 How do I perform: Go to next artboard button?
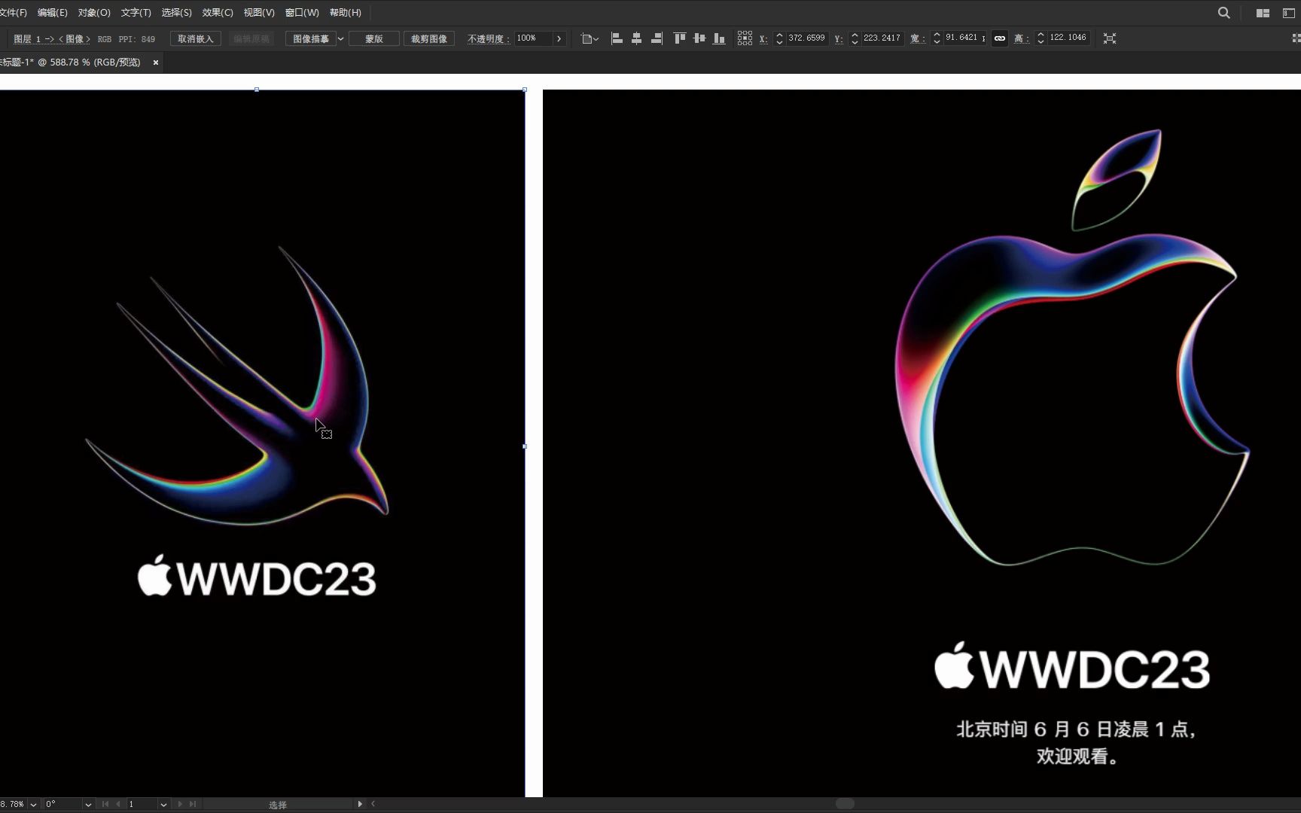coord(180,804)
